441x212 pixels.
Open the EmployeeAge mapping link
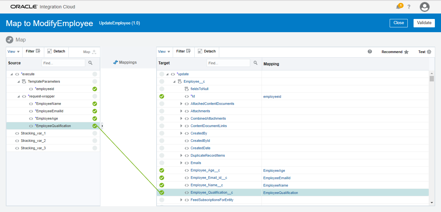tap(274, 171)
